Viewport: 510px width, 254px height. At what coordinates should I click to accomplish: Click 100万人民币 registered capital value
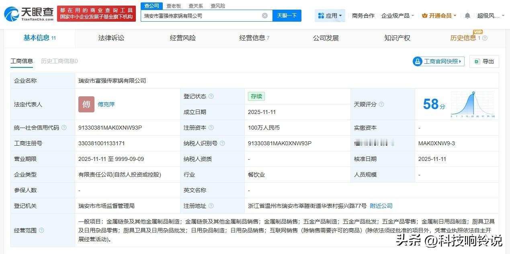264,128
